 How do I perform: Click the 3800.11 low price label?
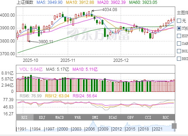(x=46, y=42)
